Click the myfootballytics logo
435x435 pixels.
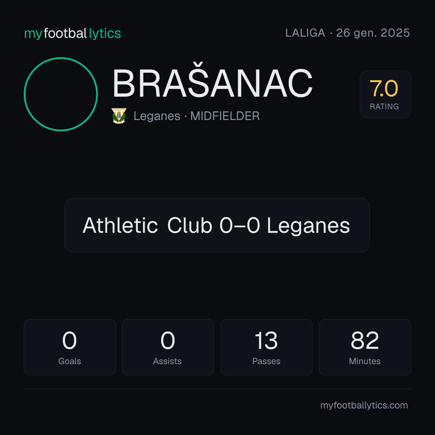72,33
